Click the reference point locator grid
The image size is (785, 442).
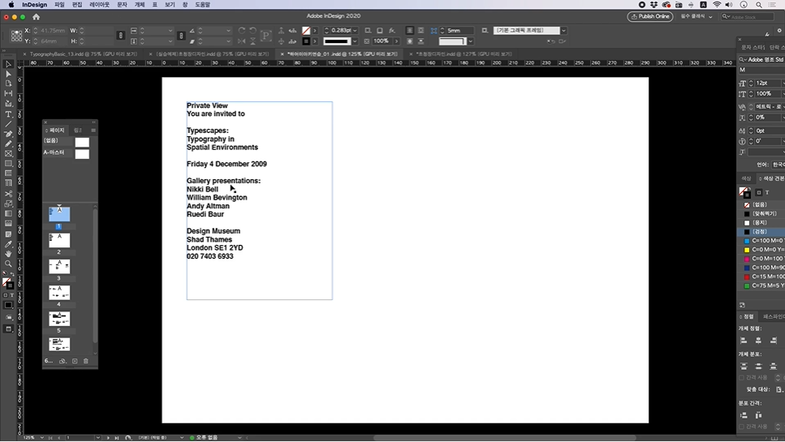click(x=16, y=36)
